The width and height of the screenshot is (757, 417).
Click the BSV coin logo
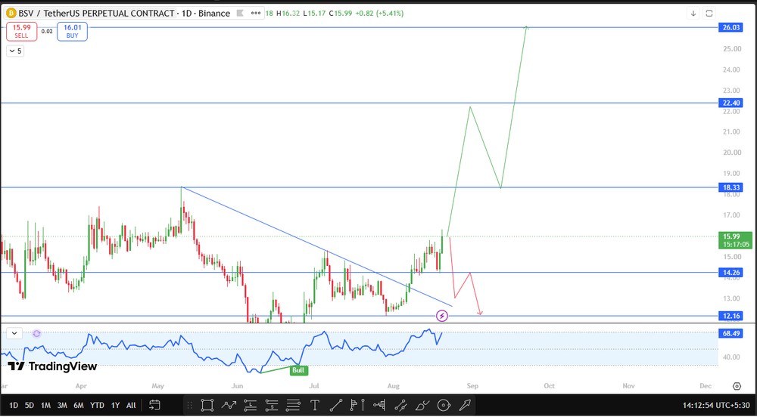click(x=10, y=14)
